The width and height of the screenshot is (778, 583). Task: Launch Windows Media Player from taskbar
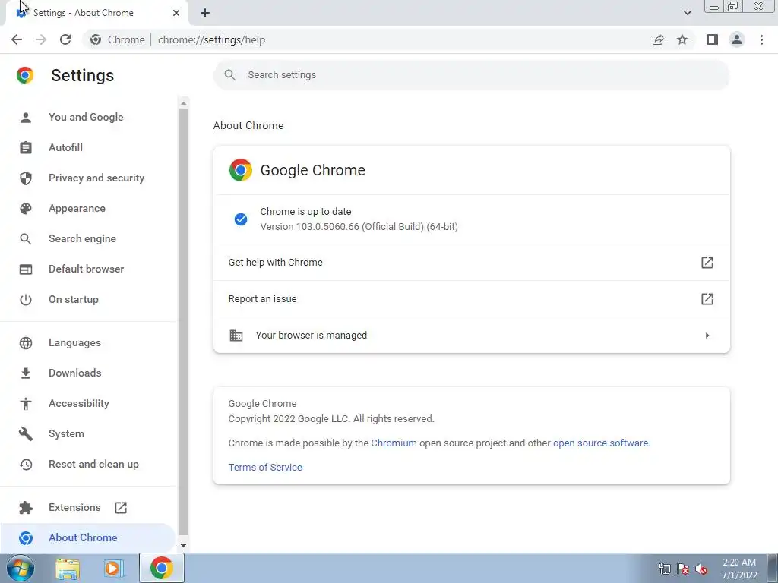(x=113, y=568)
